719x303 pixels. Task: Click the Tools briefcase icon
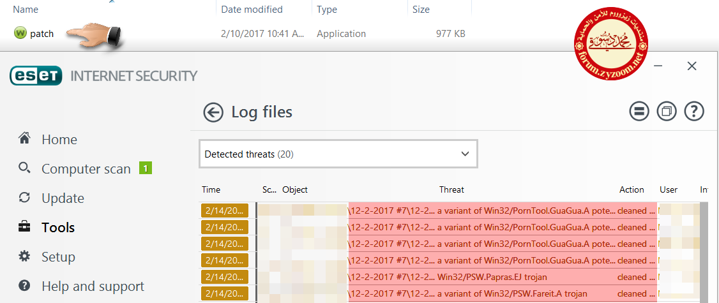tap(24, 227)
